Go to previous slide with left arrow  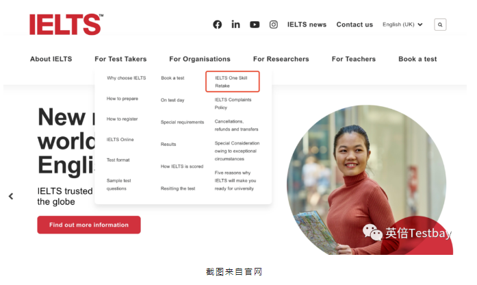click(x=11, y=196)
